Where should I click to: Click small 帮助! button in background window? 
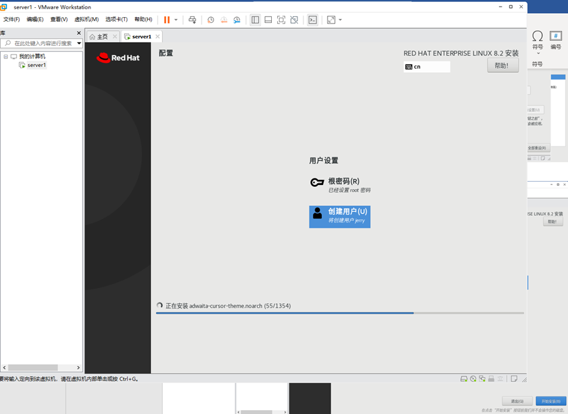coord(553,222)
